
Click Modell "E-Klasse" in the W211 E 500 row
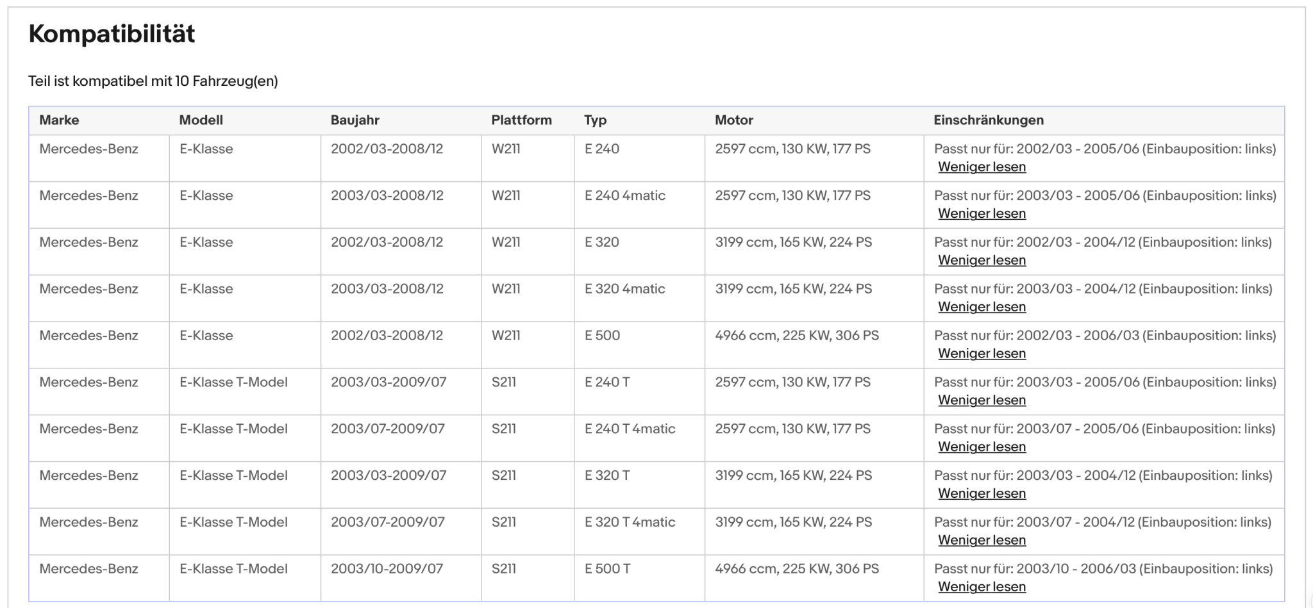coord(206,336)
